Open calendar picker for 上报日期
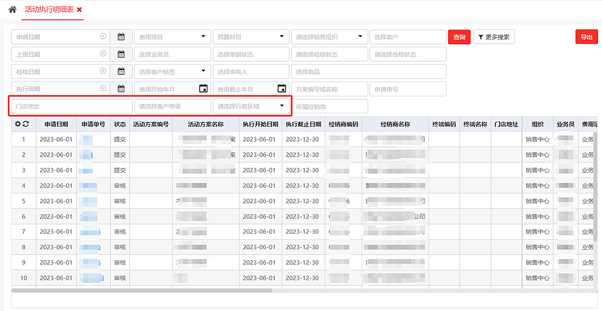The image size is (602, 311). coord(121,54)
